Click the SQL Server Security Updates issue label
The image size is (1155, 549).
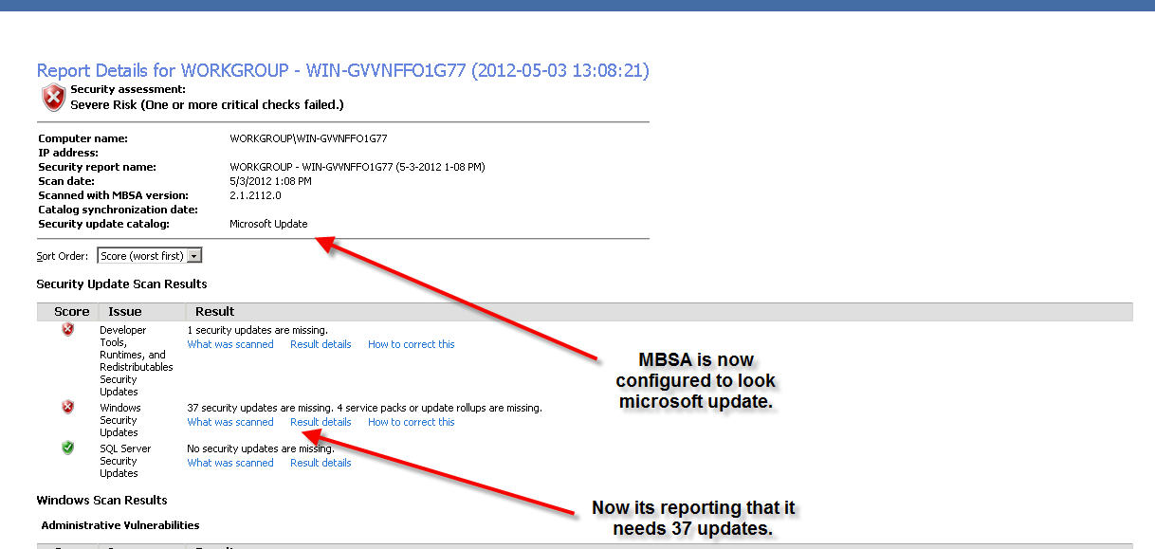click(125, 461)
